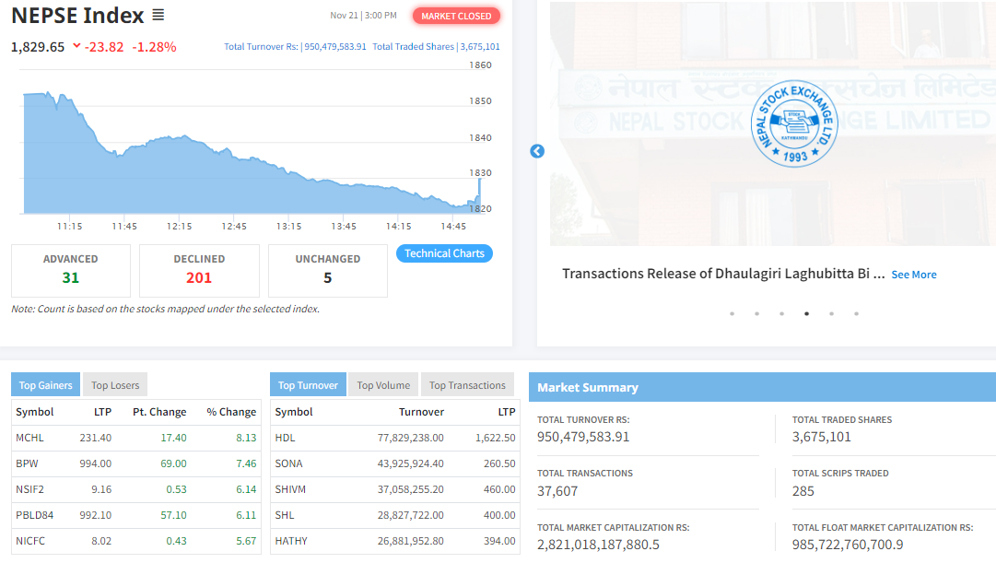
Task: Switch to the Top Losers tab
Action: [x=115, y=385]
